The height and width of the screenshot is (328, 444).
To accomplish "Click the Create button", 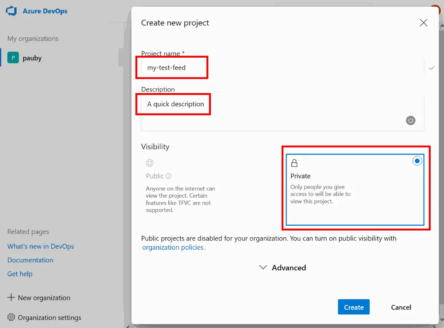I will (354, 307).
